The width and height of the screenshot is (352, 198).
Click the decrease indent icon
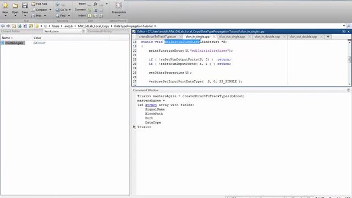[101, 16]
